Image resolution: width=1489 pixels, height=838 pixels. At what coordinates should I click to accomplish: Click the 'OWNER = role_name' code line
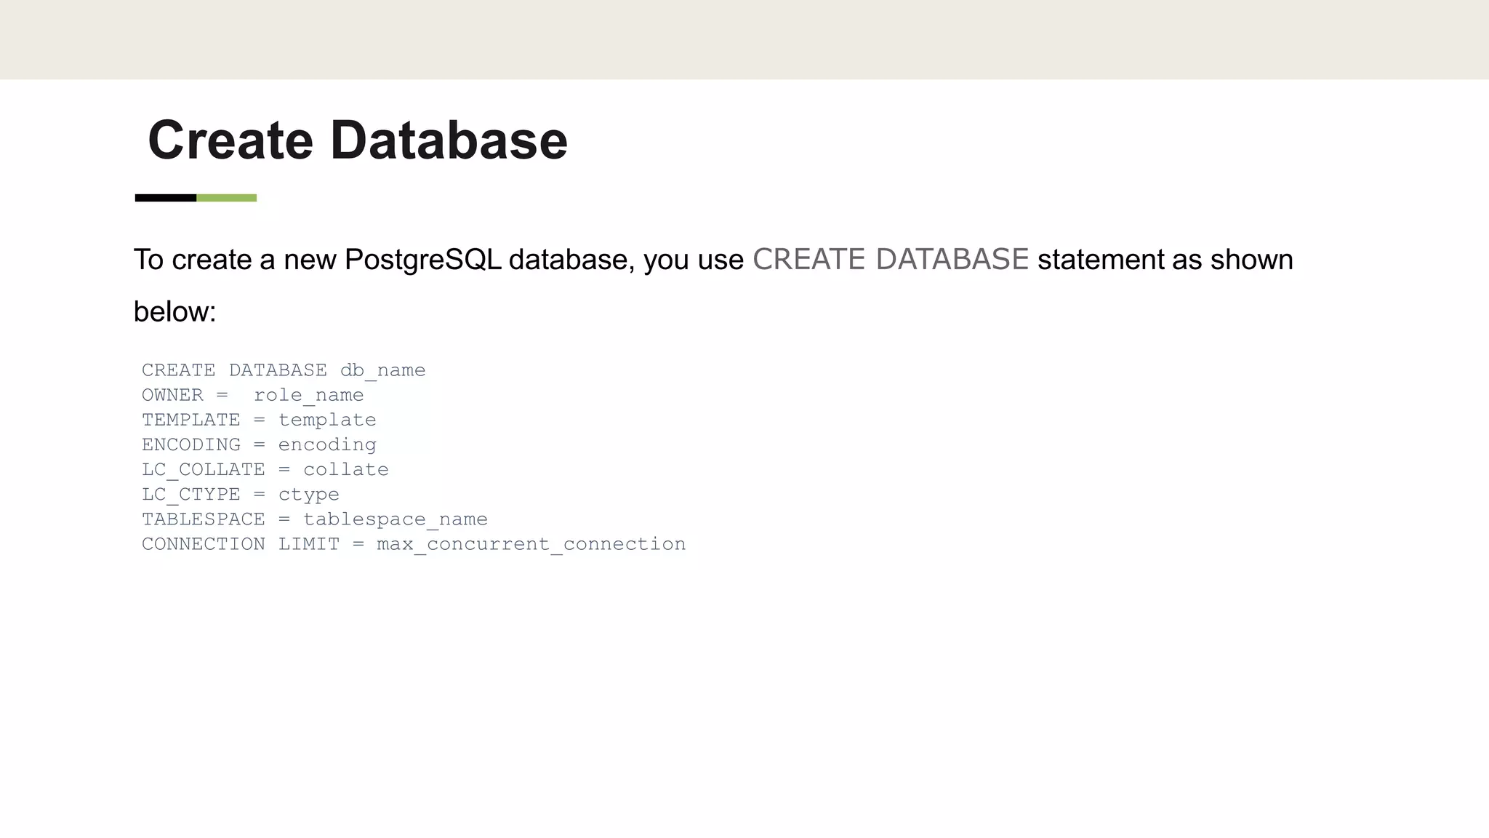[252, 395]
